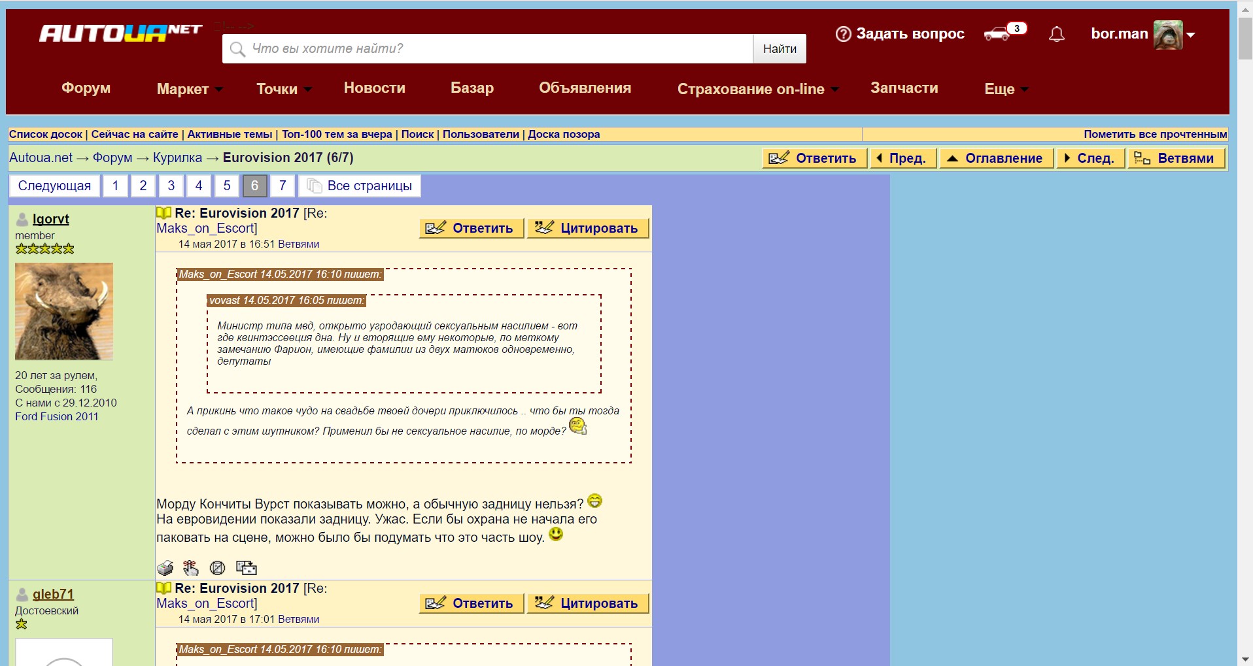Click the Найти search button
The image size is (1253, 666).
click(x=780, y=49)
